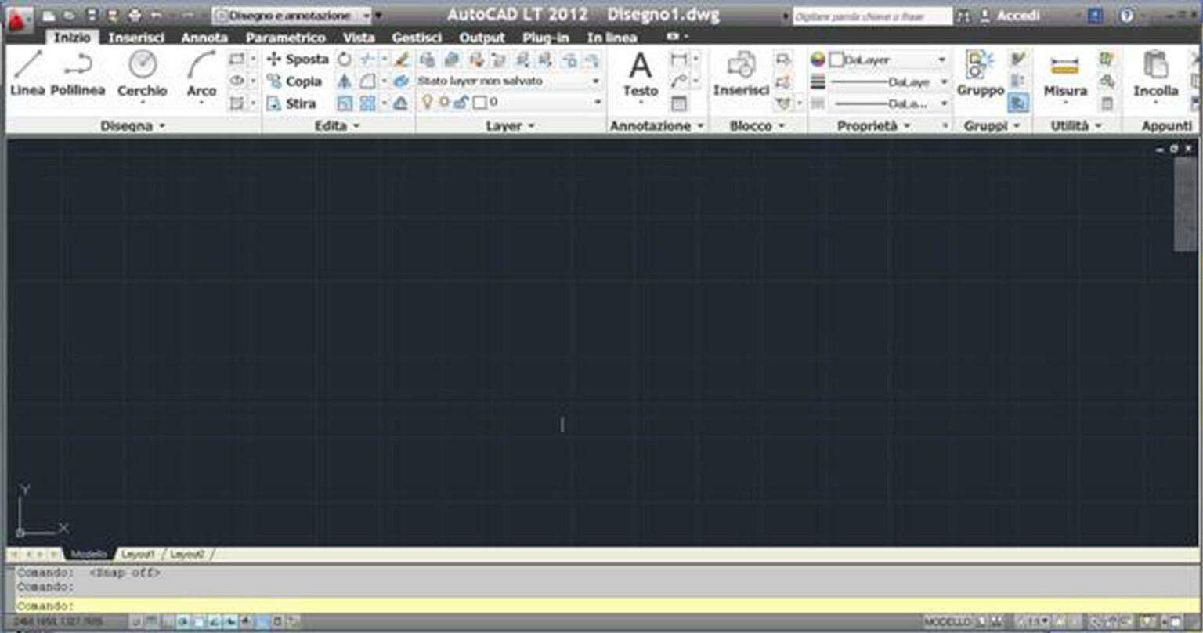Select the Testo tool
Image resolution: width=1203 pixels, height=633 pixels.
(x=641, y=74)
